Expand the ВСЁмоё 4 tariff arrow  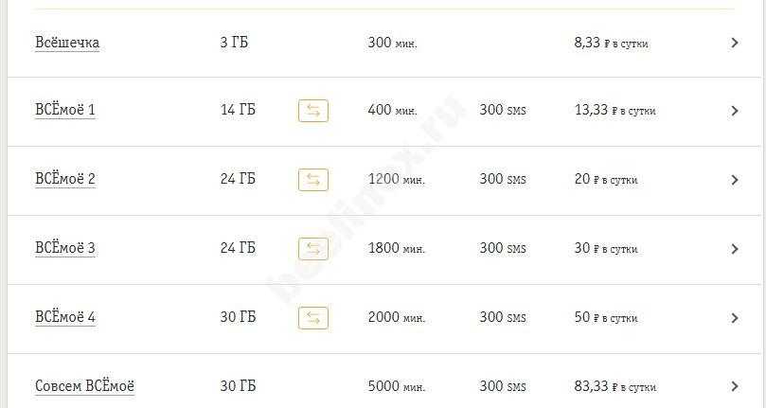point(735,318)
